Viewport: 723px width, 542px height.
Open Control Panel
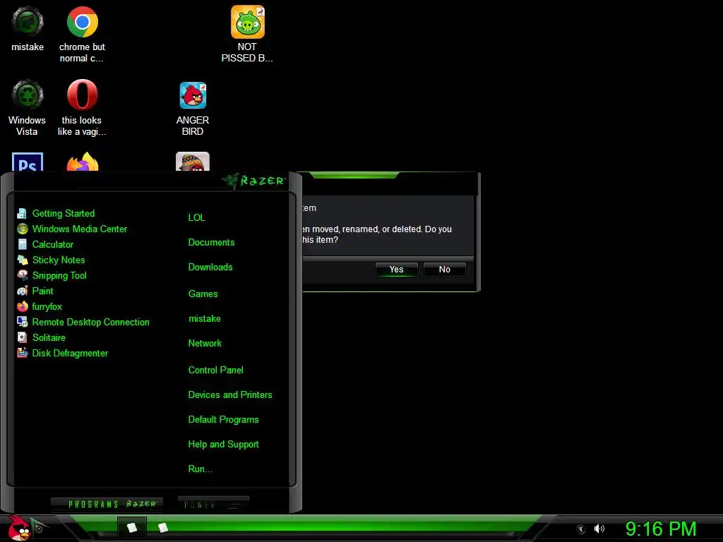point(215,370)
